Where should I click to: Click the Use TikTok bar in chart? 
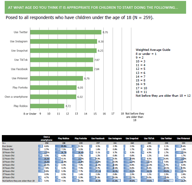62,60
